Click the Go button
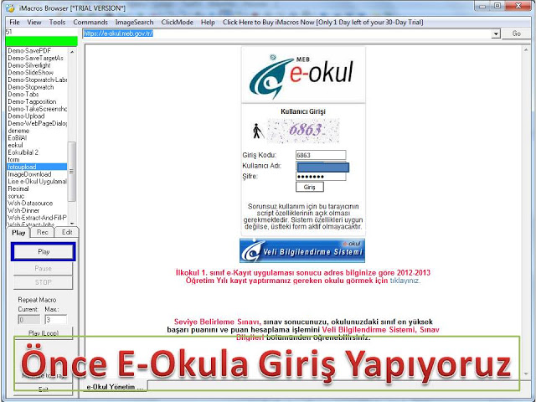Screen dimensions: 536x402 point(516,33)
